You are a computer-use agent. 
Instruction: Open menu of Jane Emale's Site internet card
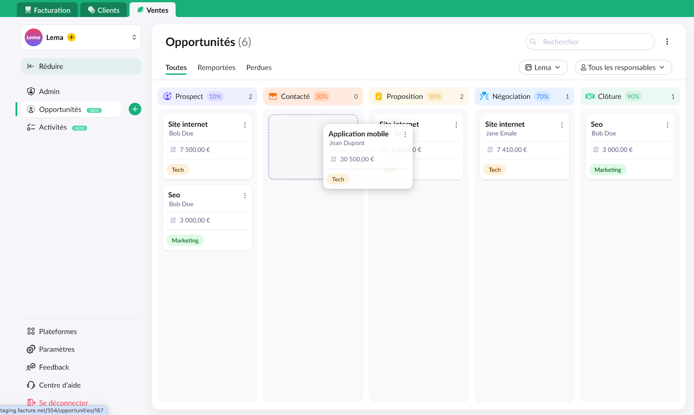click(x=562, y=125)
